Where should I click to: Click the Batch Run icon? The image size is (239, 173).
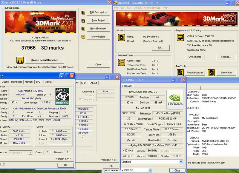[x=212, y=72]
